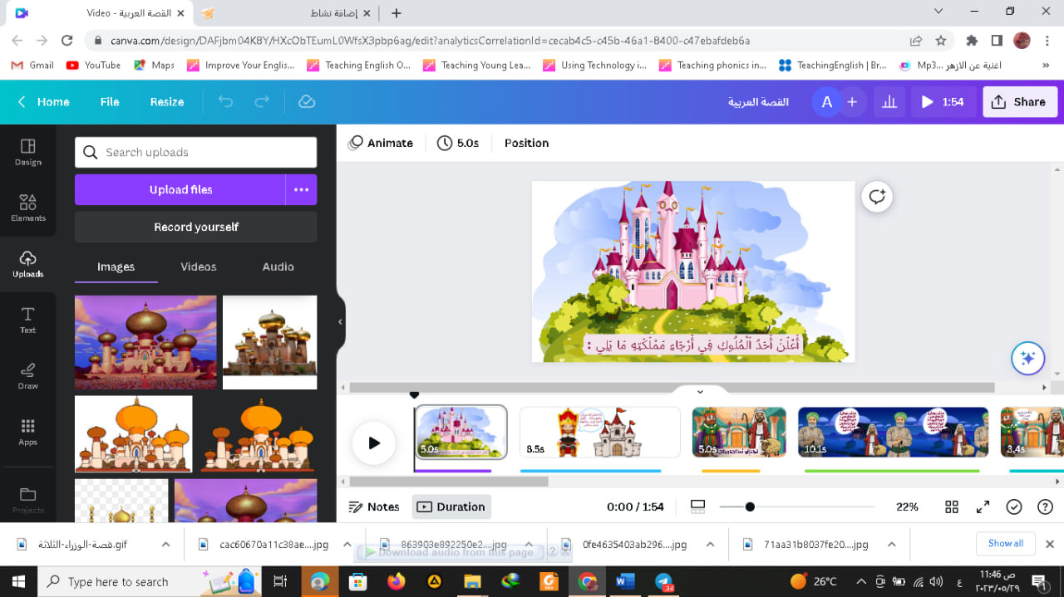Image resolution: width=1064 pixels, height=597 pixels.
Task: Open the Share button
Action: pos(1020,101)
